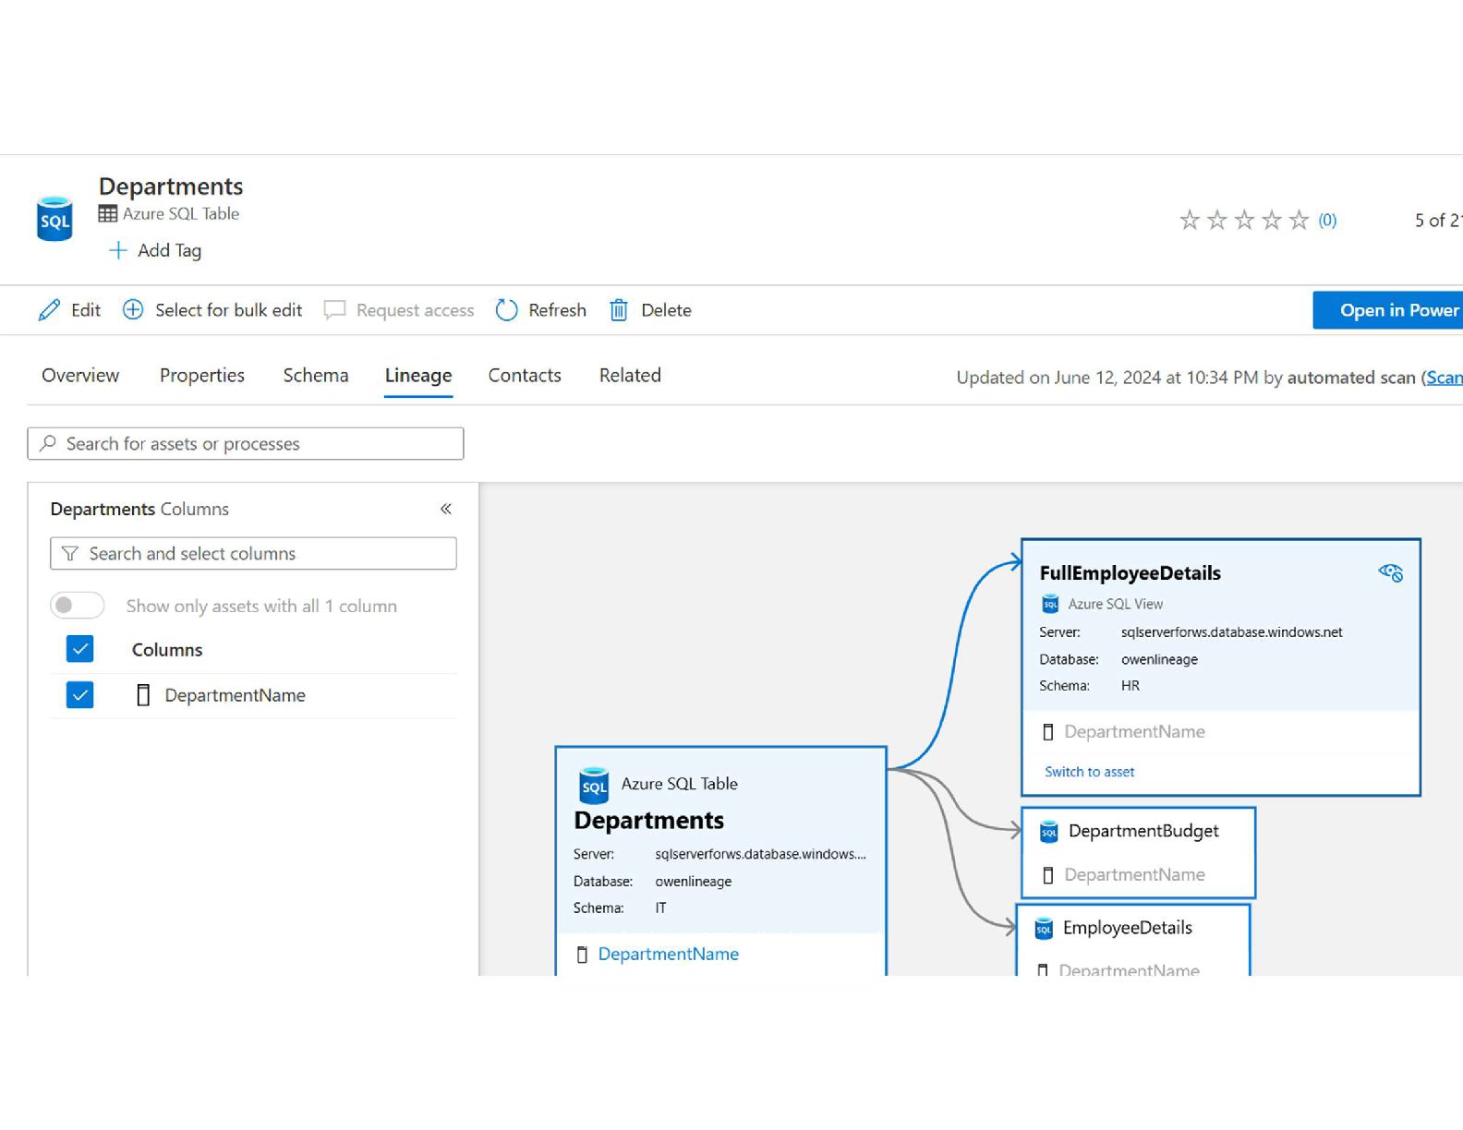
Task: Click the Edit pencil icon
Action: pyautogui.click(x=49, y=310)
